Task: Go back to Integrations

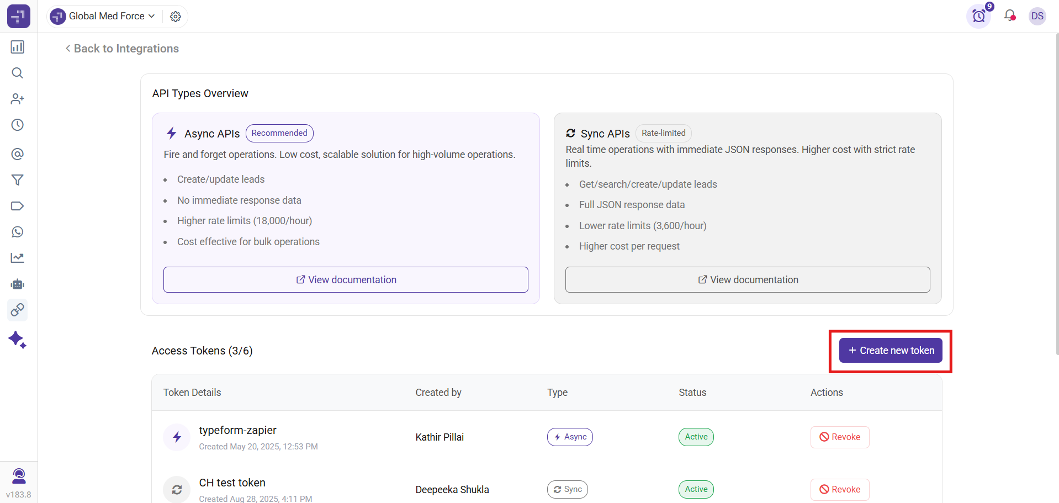Action: click(122, 49)
